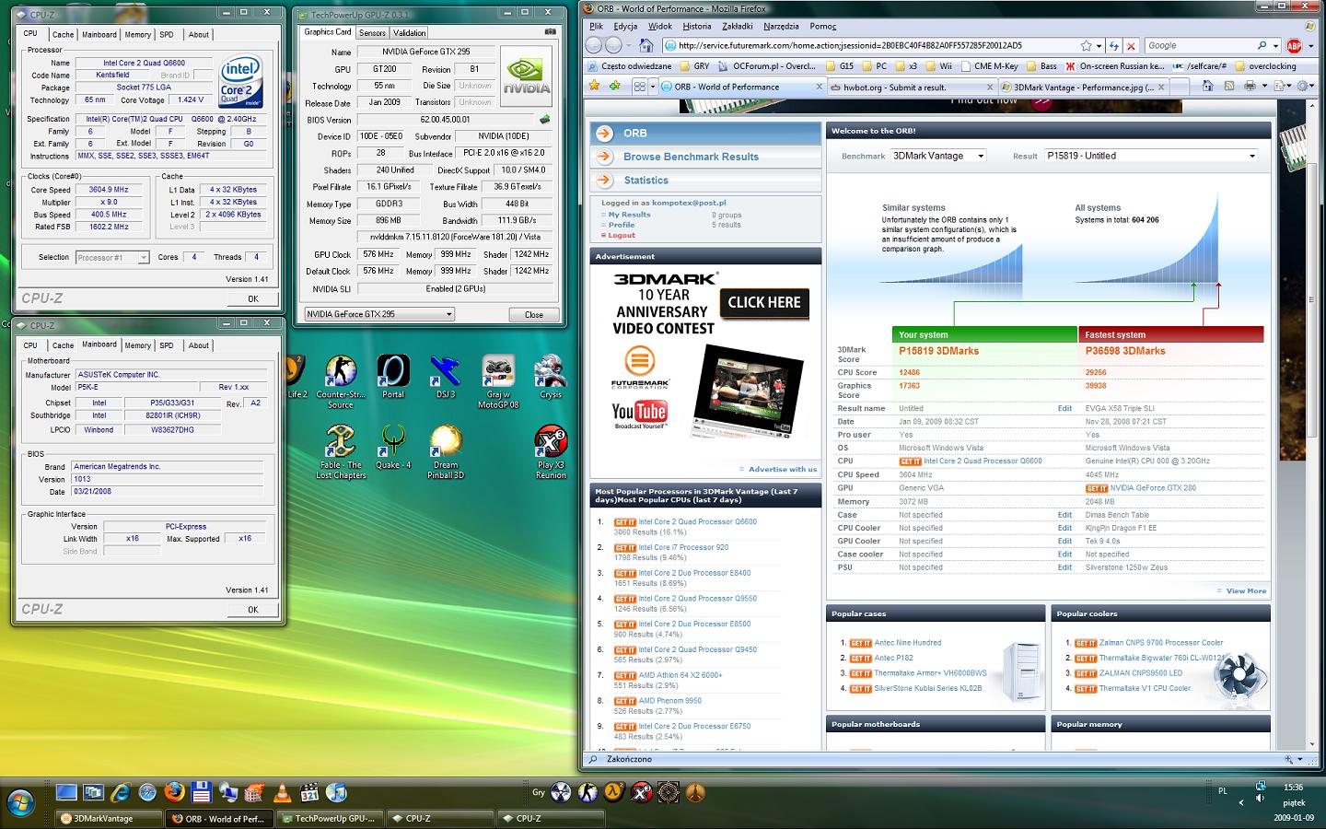
Task: Open 3DMarkVantage taskbar button
Action: pos(109,818)
